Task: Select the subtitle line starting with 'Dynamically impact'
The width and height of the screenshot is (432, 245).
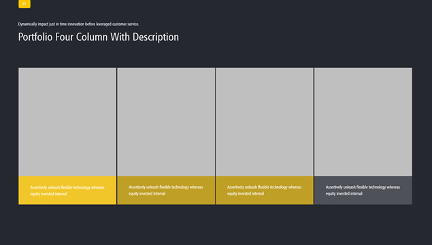Action: pyautogui.click(x=78, y=24)
